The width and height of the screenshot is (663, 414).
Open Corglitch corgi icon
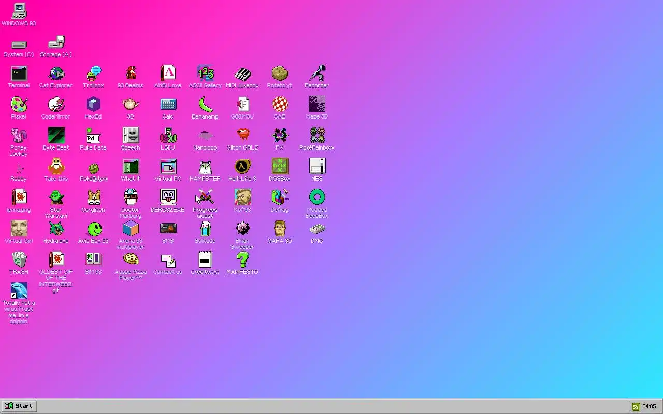tap(93, 198)
